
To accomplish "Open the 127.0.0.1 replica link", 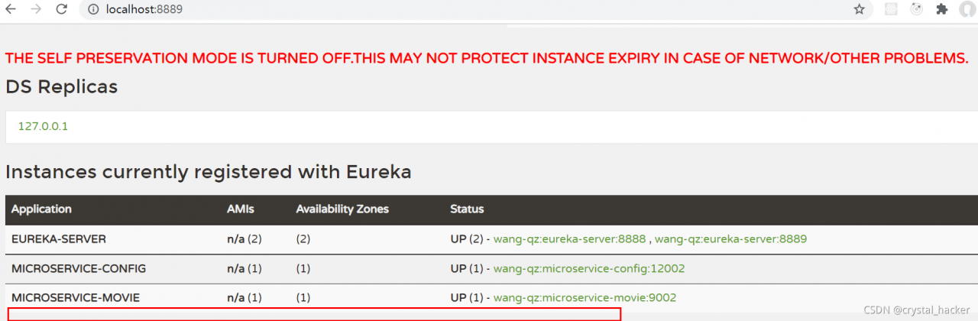I will click(43, 126).
